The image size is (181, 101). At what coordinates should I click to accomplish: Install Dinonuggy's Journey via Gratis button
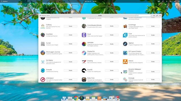(70, 53)
